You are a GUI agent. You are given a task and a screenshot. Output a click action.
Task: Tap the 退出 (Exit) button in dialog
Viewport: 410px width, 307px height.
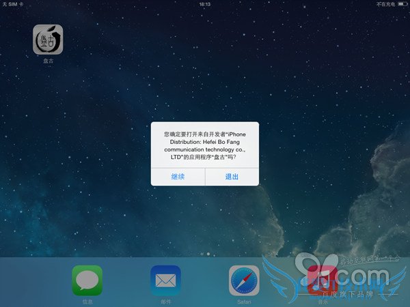coord(232,177)
